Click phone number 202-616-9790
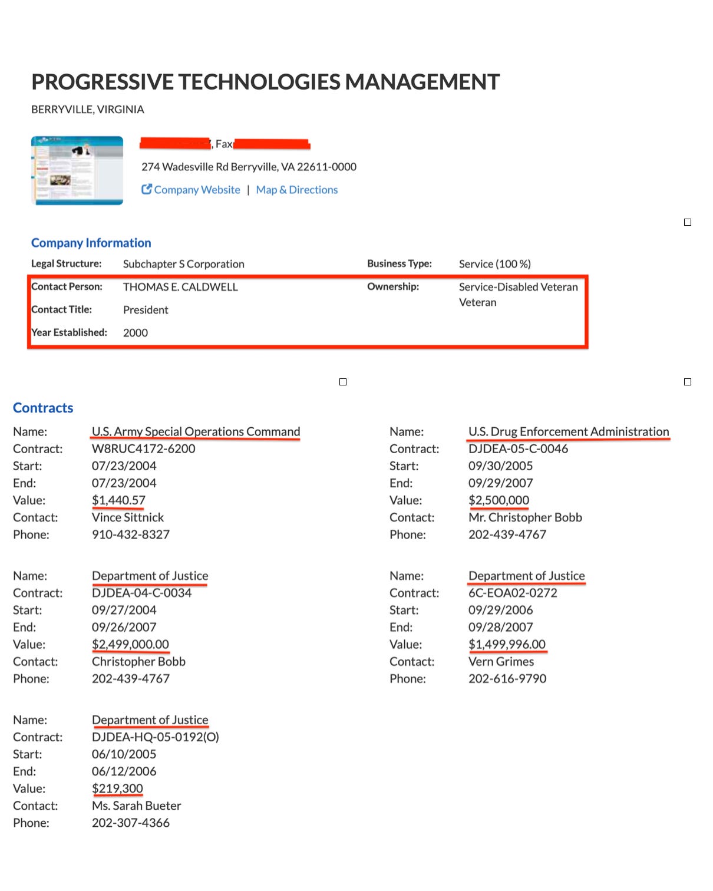713x891 pixels. pos(507,679)
